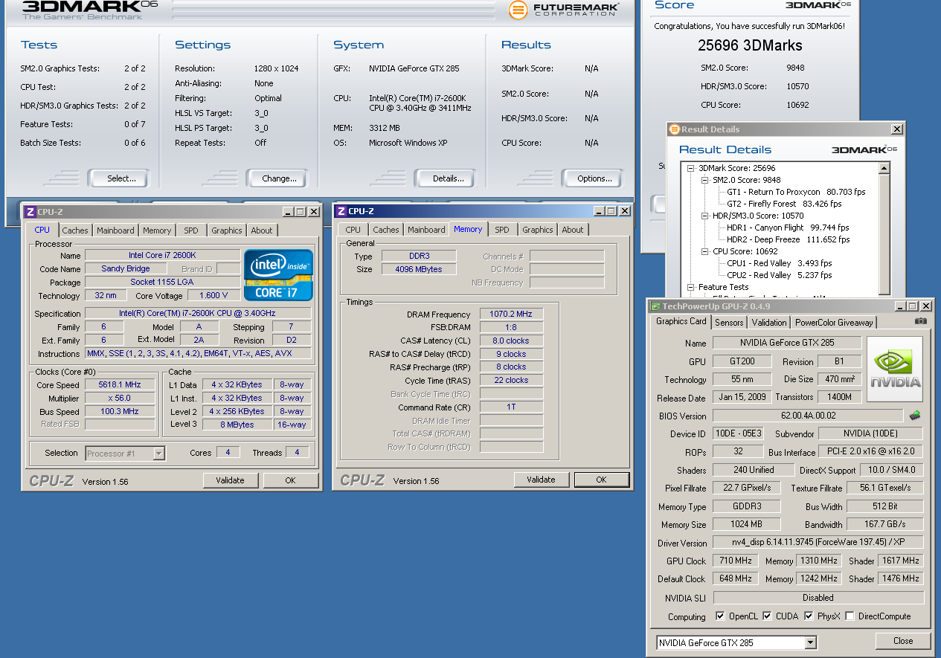941x658 pixels.
Task: Open CPU tab in CPU-Z Memory window
Action: [x=353, y=230]
